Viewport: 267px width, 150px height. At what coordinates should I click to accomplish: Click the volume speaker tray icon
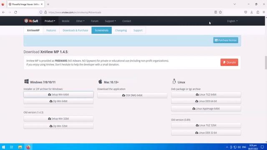point(239,147)
